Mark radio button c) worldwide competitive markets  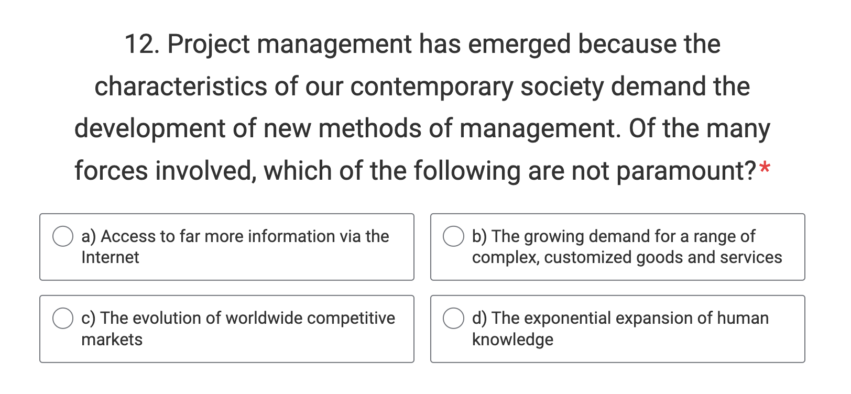(x=63, y=318)
